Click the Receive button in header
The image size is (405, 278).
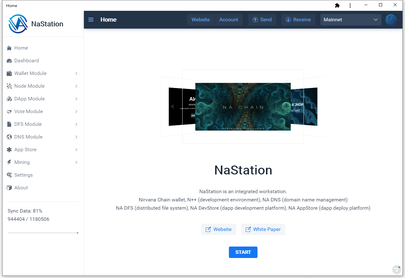(298, 20)
